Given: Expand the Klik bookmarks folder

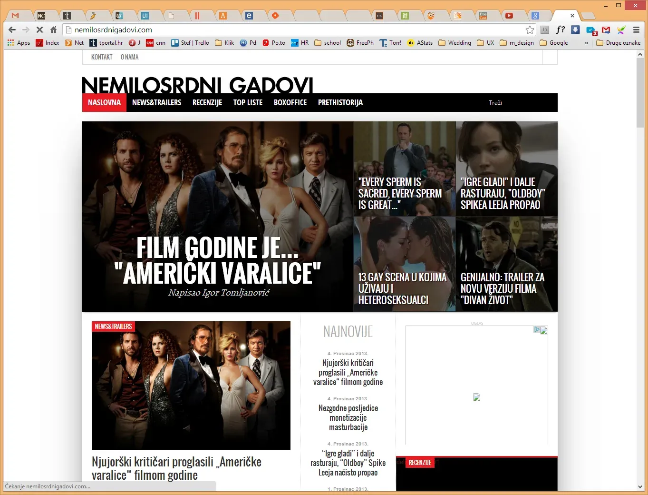Looking at the screenshot, I should (224, 43).
